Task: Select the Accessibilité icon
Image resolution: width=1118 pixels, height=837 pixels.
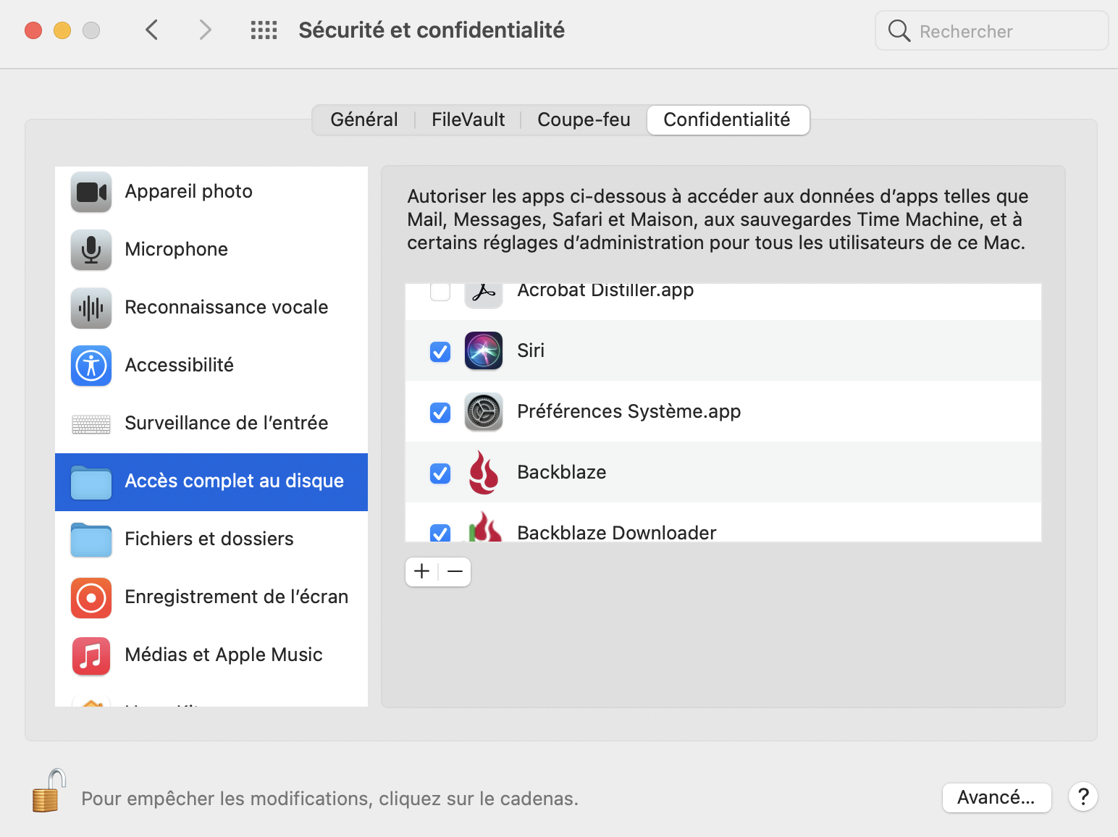Action: [x=91, y=366]
